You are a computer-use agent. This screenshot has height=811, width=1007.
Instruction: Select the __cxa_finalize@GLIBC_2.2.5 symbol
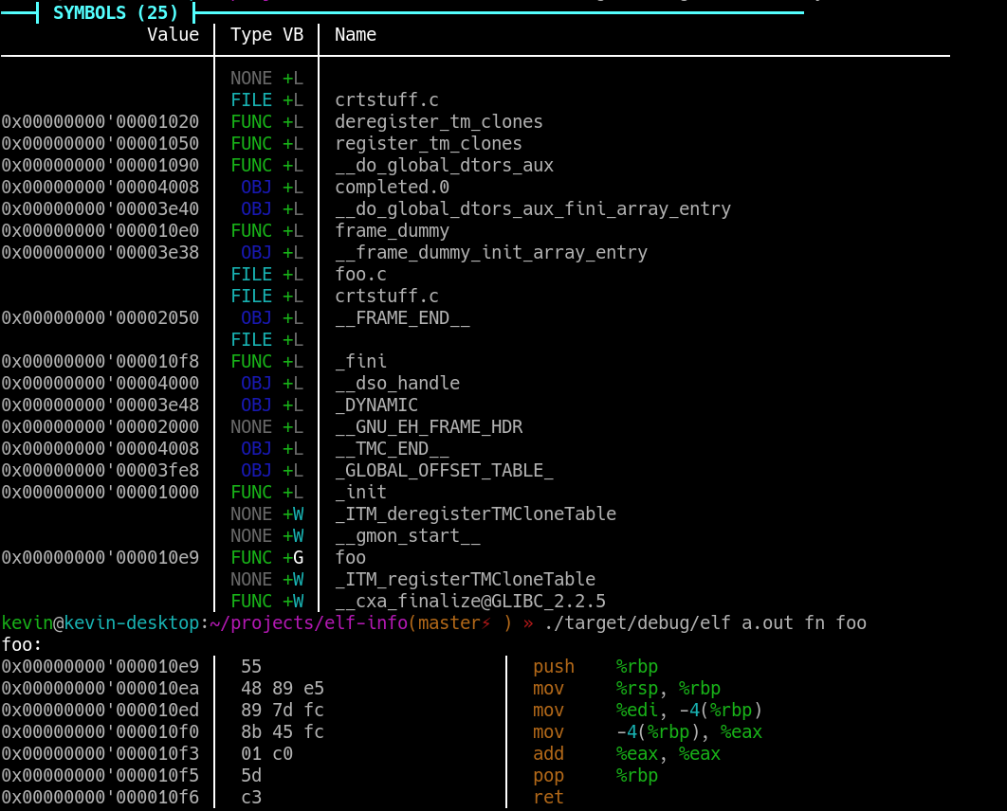(x=469, y=602)
